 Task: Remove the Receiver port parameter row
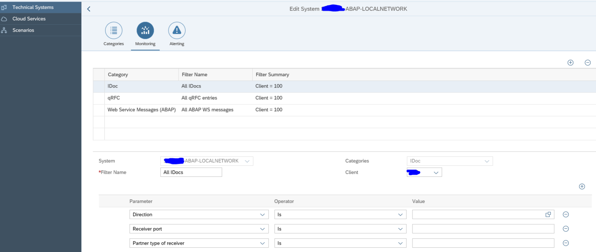click(565, 229)
